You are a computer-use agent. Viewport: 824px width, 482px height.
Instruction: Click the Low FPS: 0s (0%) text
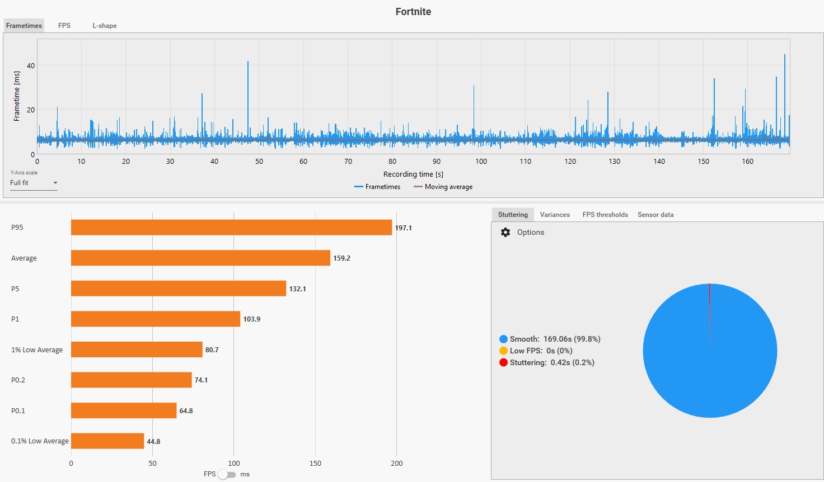(541, 351)
